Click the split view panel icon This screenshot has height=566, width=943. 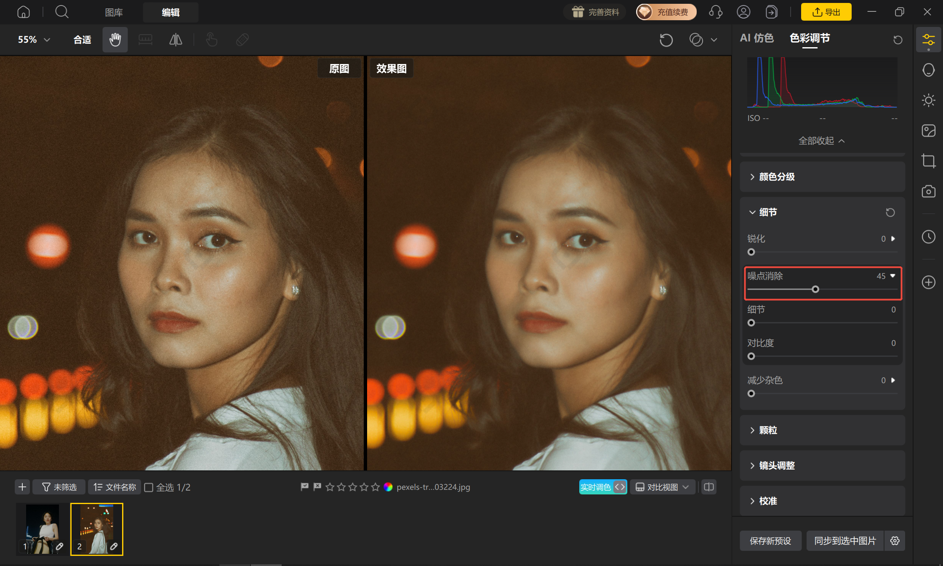[x=709, y=487]
